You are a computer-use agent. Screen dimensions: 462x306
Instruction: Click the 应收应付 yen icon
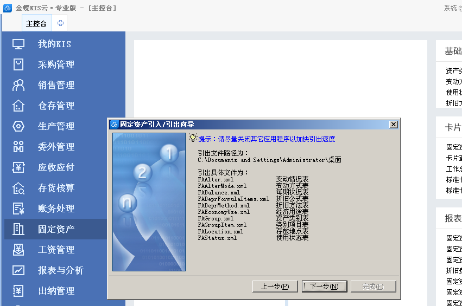click(x=18, y=167)
